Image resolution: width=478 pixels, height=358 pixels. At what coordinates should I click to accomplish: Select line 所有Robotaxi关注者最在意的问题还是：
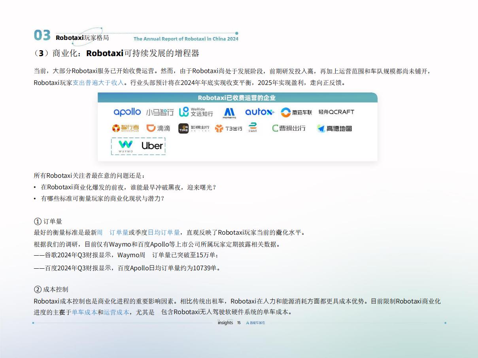tap(90, 176)
